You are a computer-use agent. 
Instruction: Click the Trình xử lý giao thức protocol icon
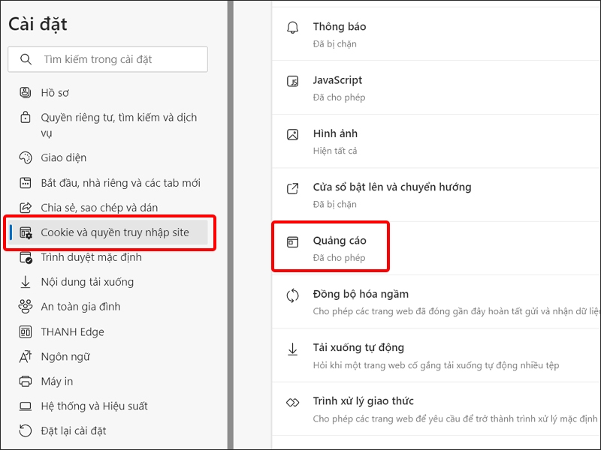(293, 403)
